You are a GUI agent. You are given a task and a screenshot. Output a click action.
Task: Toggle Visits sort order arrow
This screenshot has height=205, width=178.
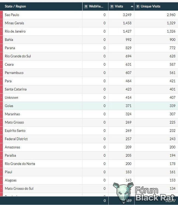132,6
